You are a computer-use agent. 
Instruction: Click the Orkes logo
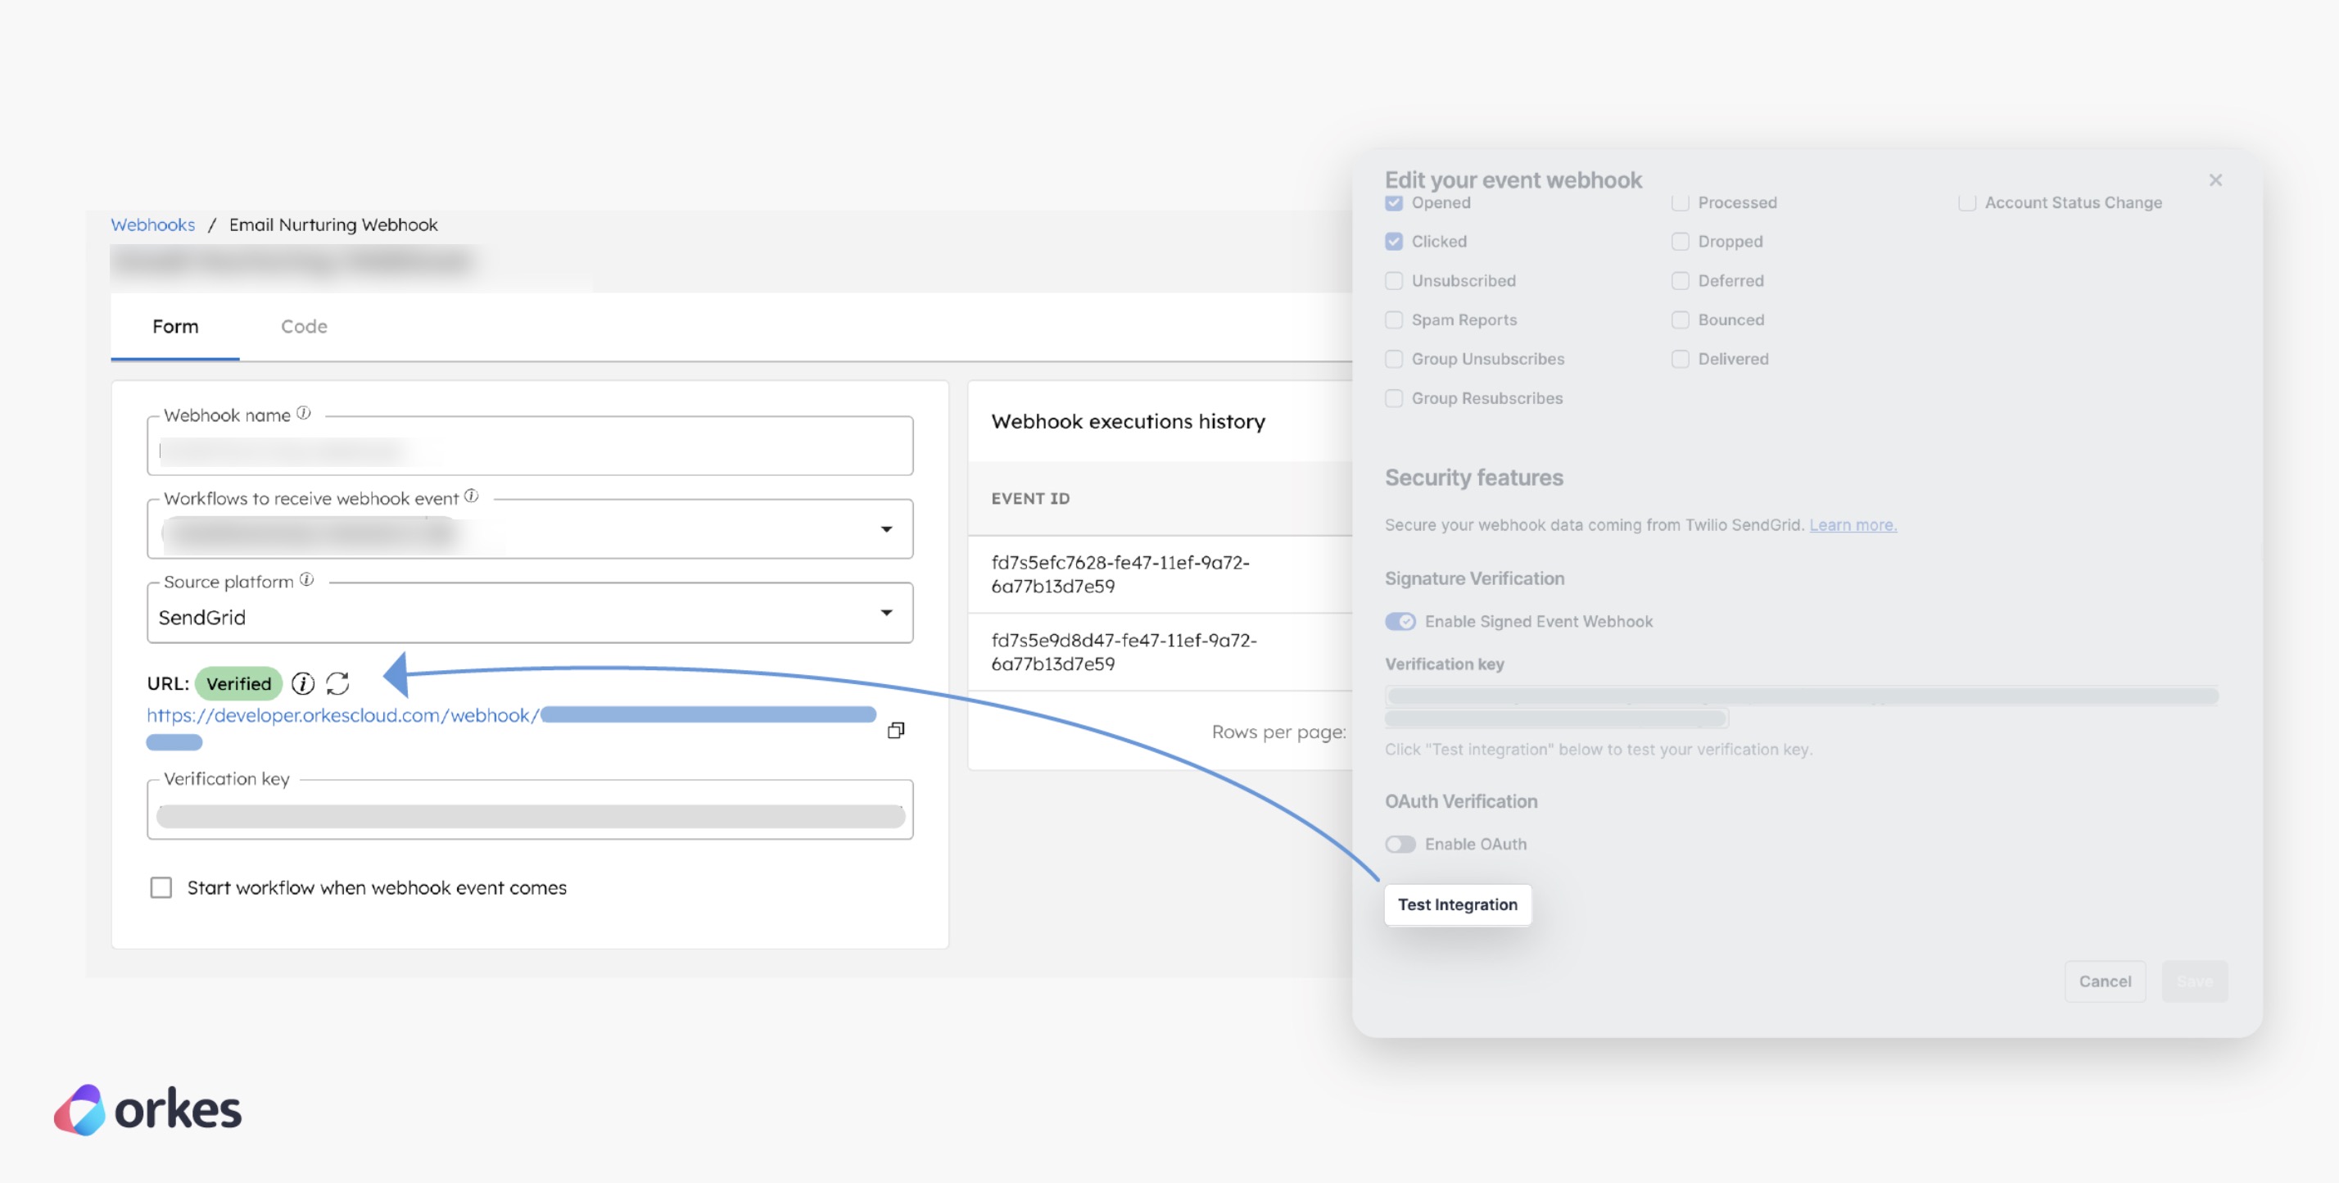point(148,1108)
